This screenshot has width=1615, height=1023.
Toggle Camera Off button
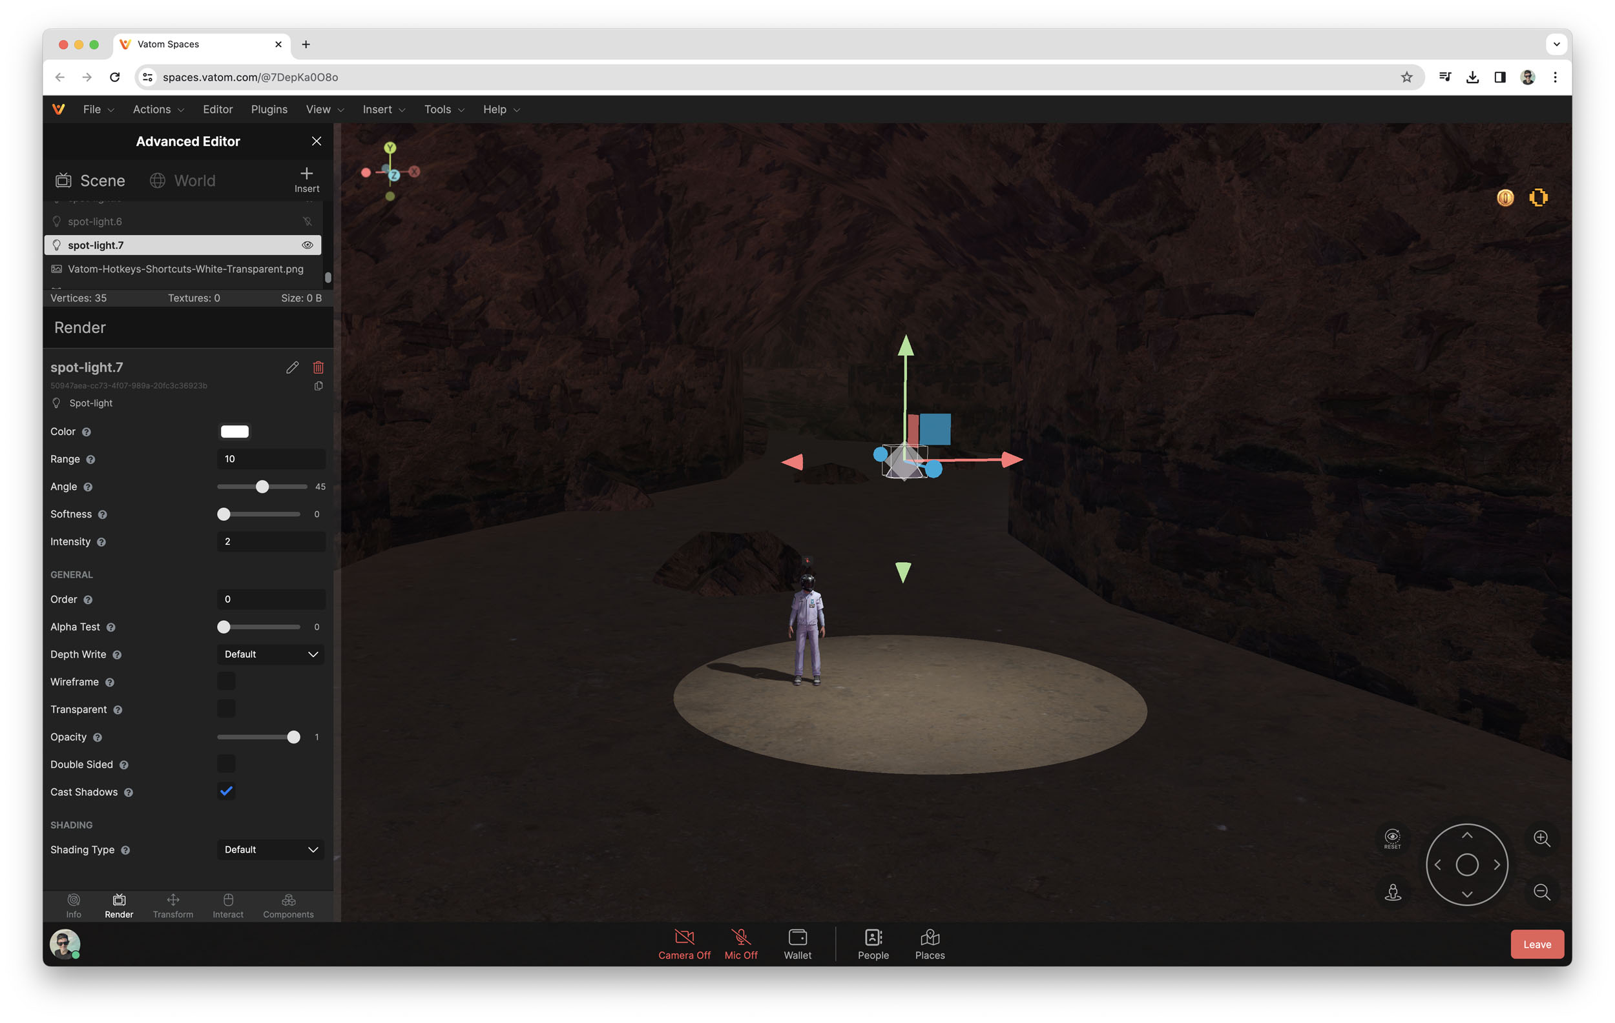(x=684, y=945)
